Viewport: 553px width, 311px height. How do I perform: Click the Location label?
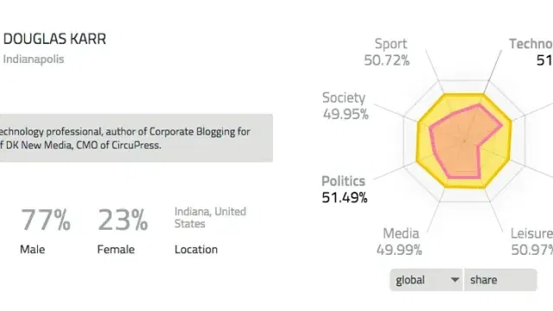click(196, 250)
